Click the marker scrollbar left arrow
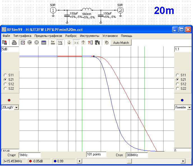This screenshot has width=193, height=166. (x=79, y=161)
